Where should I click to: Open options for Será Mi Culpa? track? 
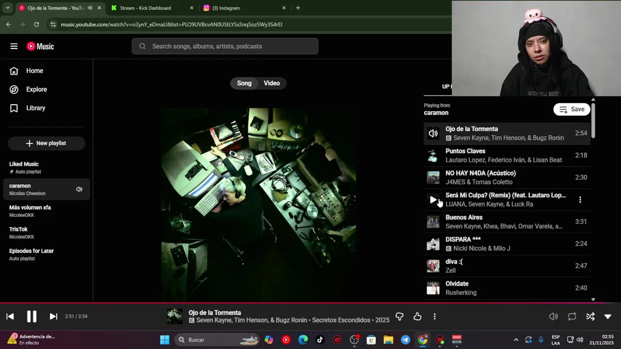coord(580,200)
